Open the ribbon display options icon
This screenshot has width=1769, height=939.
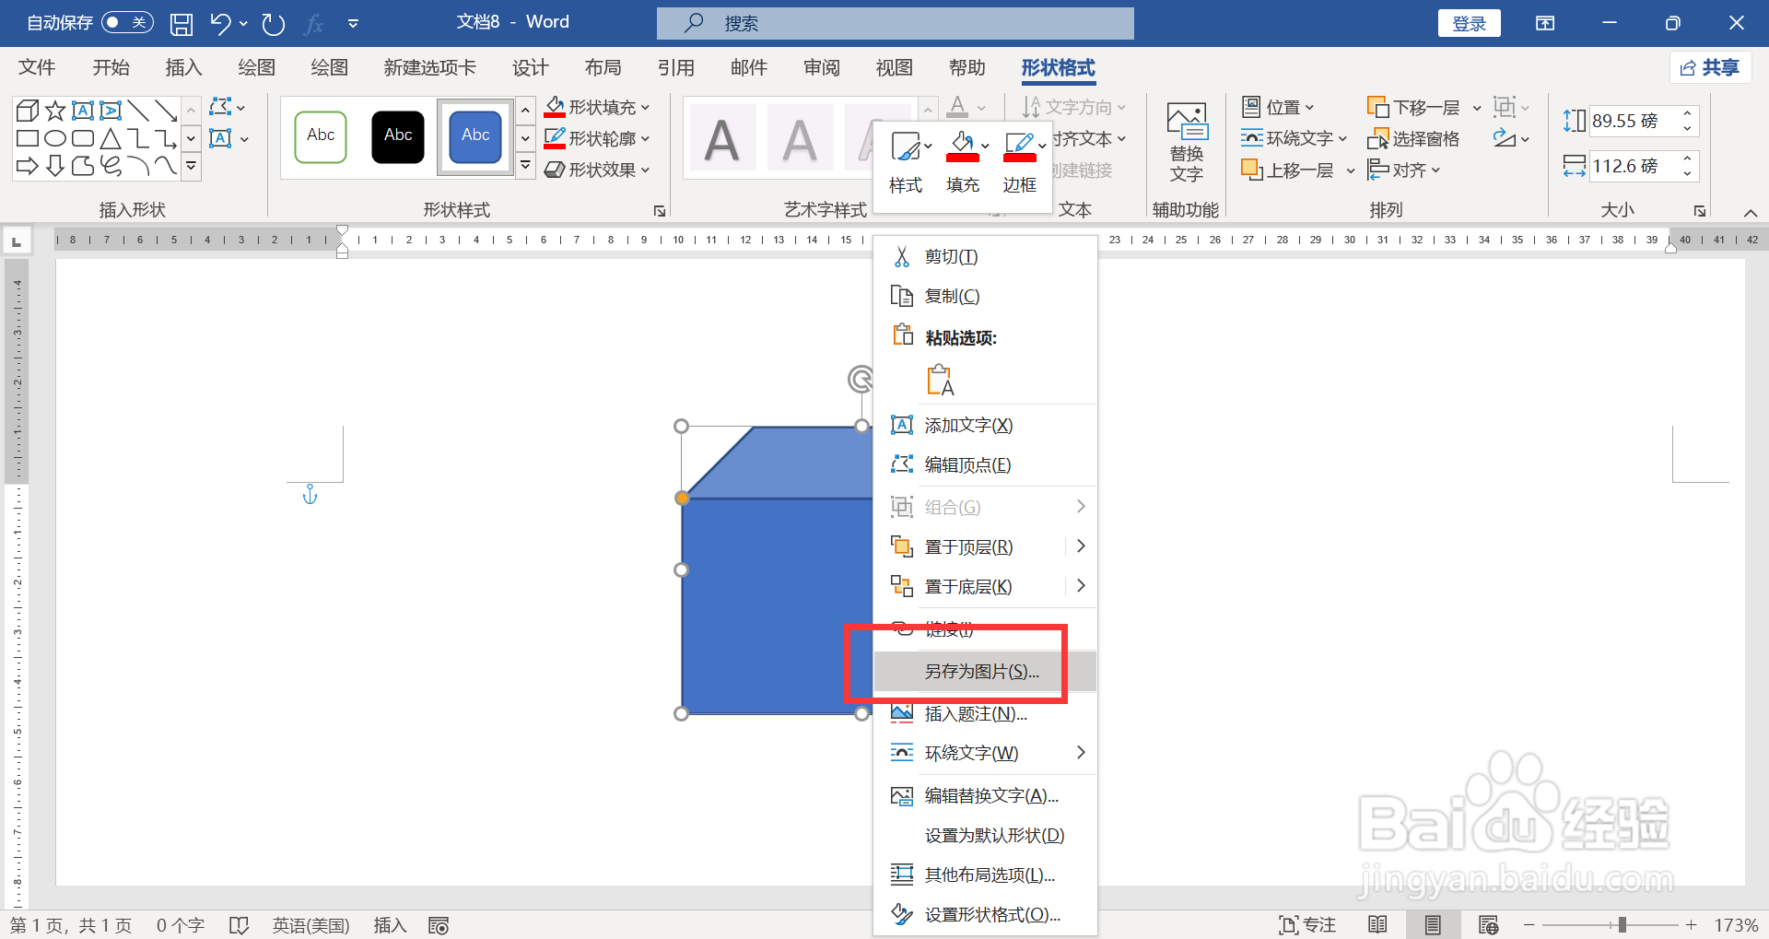1545,23
